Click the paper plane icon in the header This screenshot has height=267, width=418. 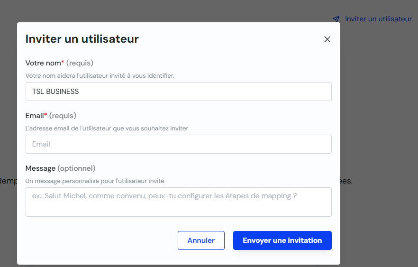click(336, 19)
